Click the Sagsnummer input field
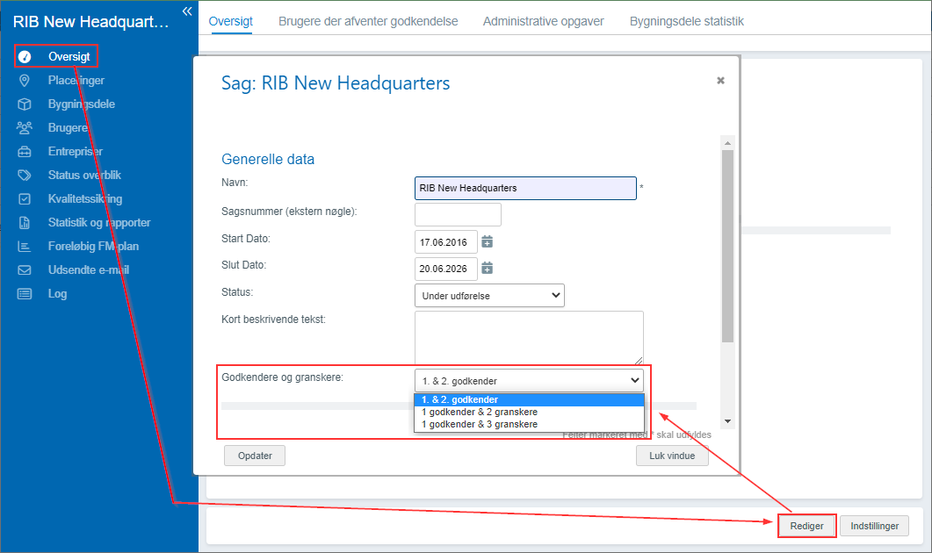 click(458, 214)
